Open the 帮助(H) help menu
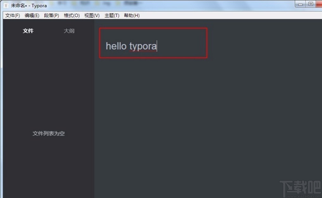 click(131, 15)
